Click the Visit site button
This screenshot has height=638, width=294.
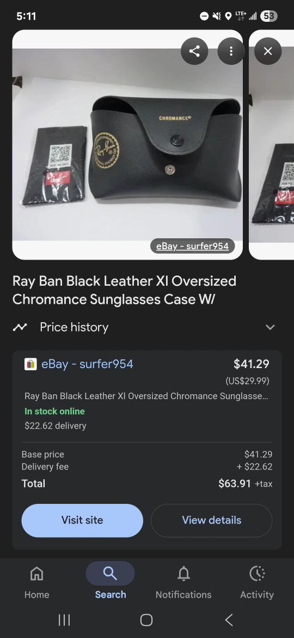(x=82, y=520)
